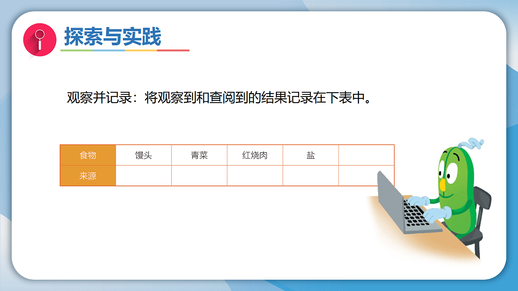This screenshot has height=291, width=518.
Task: Select the orange 来源 header cell
Action: (x=87, y=175)
